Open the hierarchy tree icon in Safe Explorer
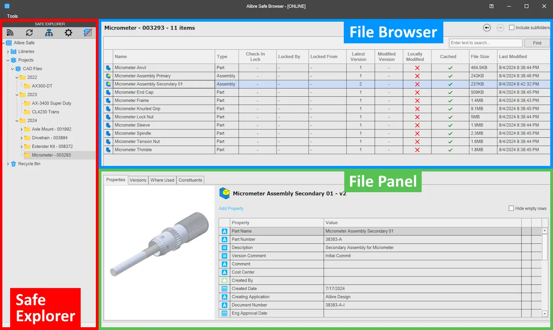 [49, 33]
